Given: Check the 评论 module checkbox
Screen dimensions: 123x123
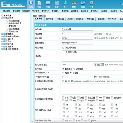Looking at the screenshot, I should point(71,100).
